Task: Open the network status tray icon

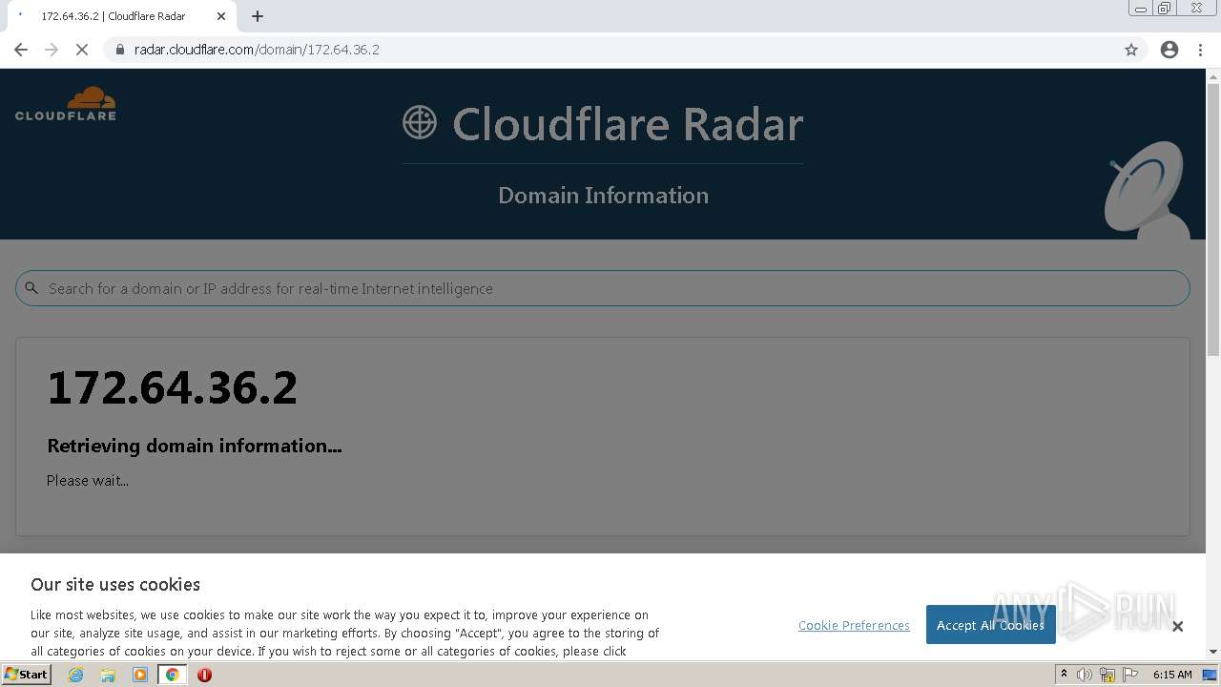Action: click(x=1107, y=675)
